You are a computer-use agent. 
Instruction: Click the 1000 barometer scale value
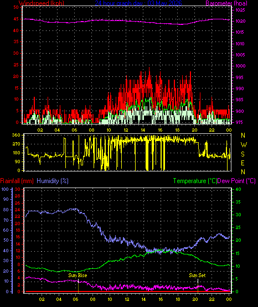240,66
